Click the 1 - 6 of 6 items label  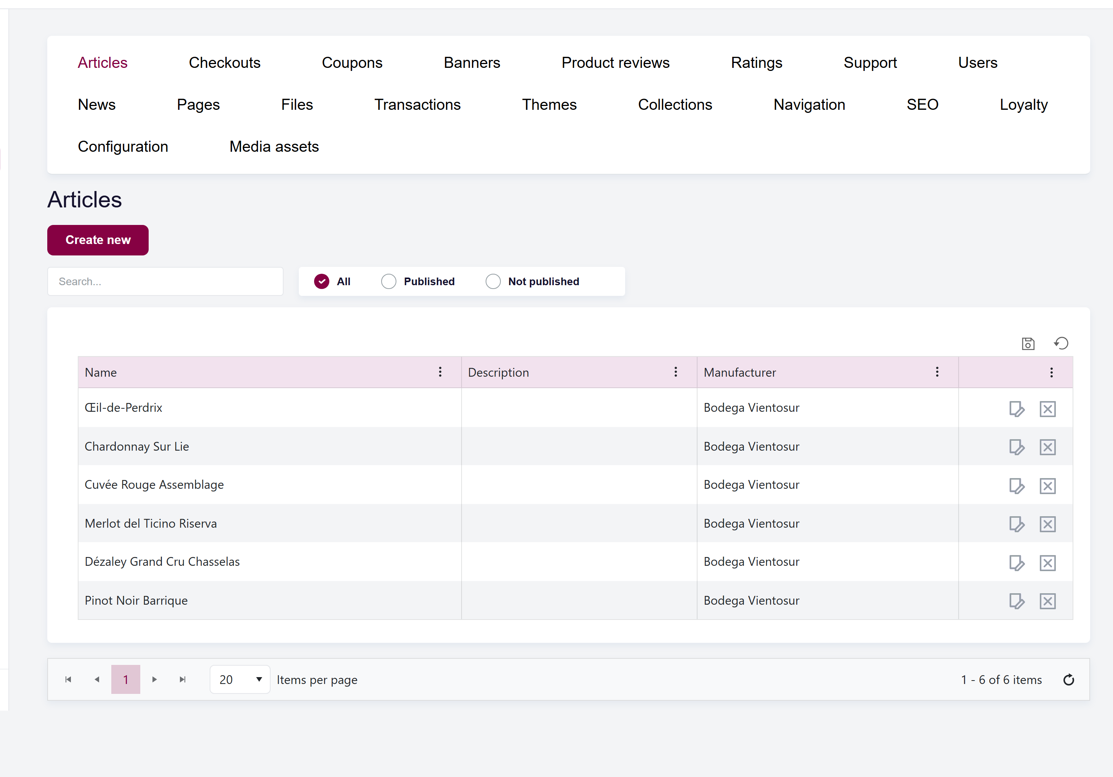coord(1001,680)
